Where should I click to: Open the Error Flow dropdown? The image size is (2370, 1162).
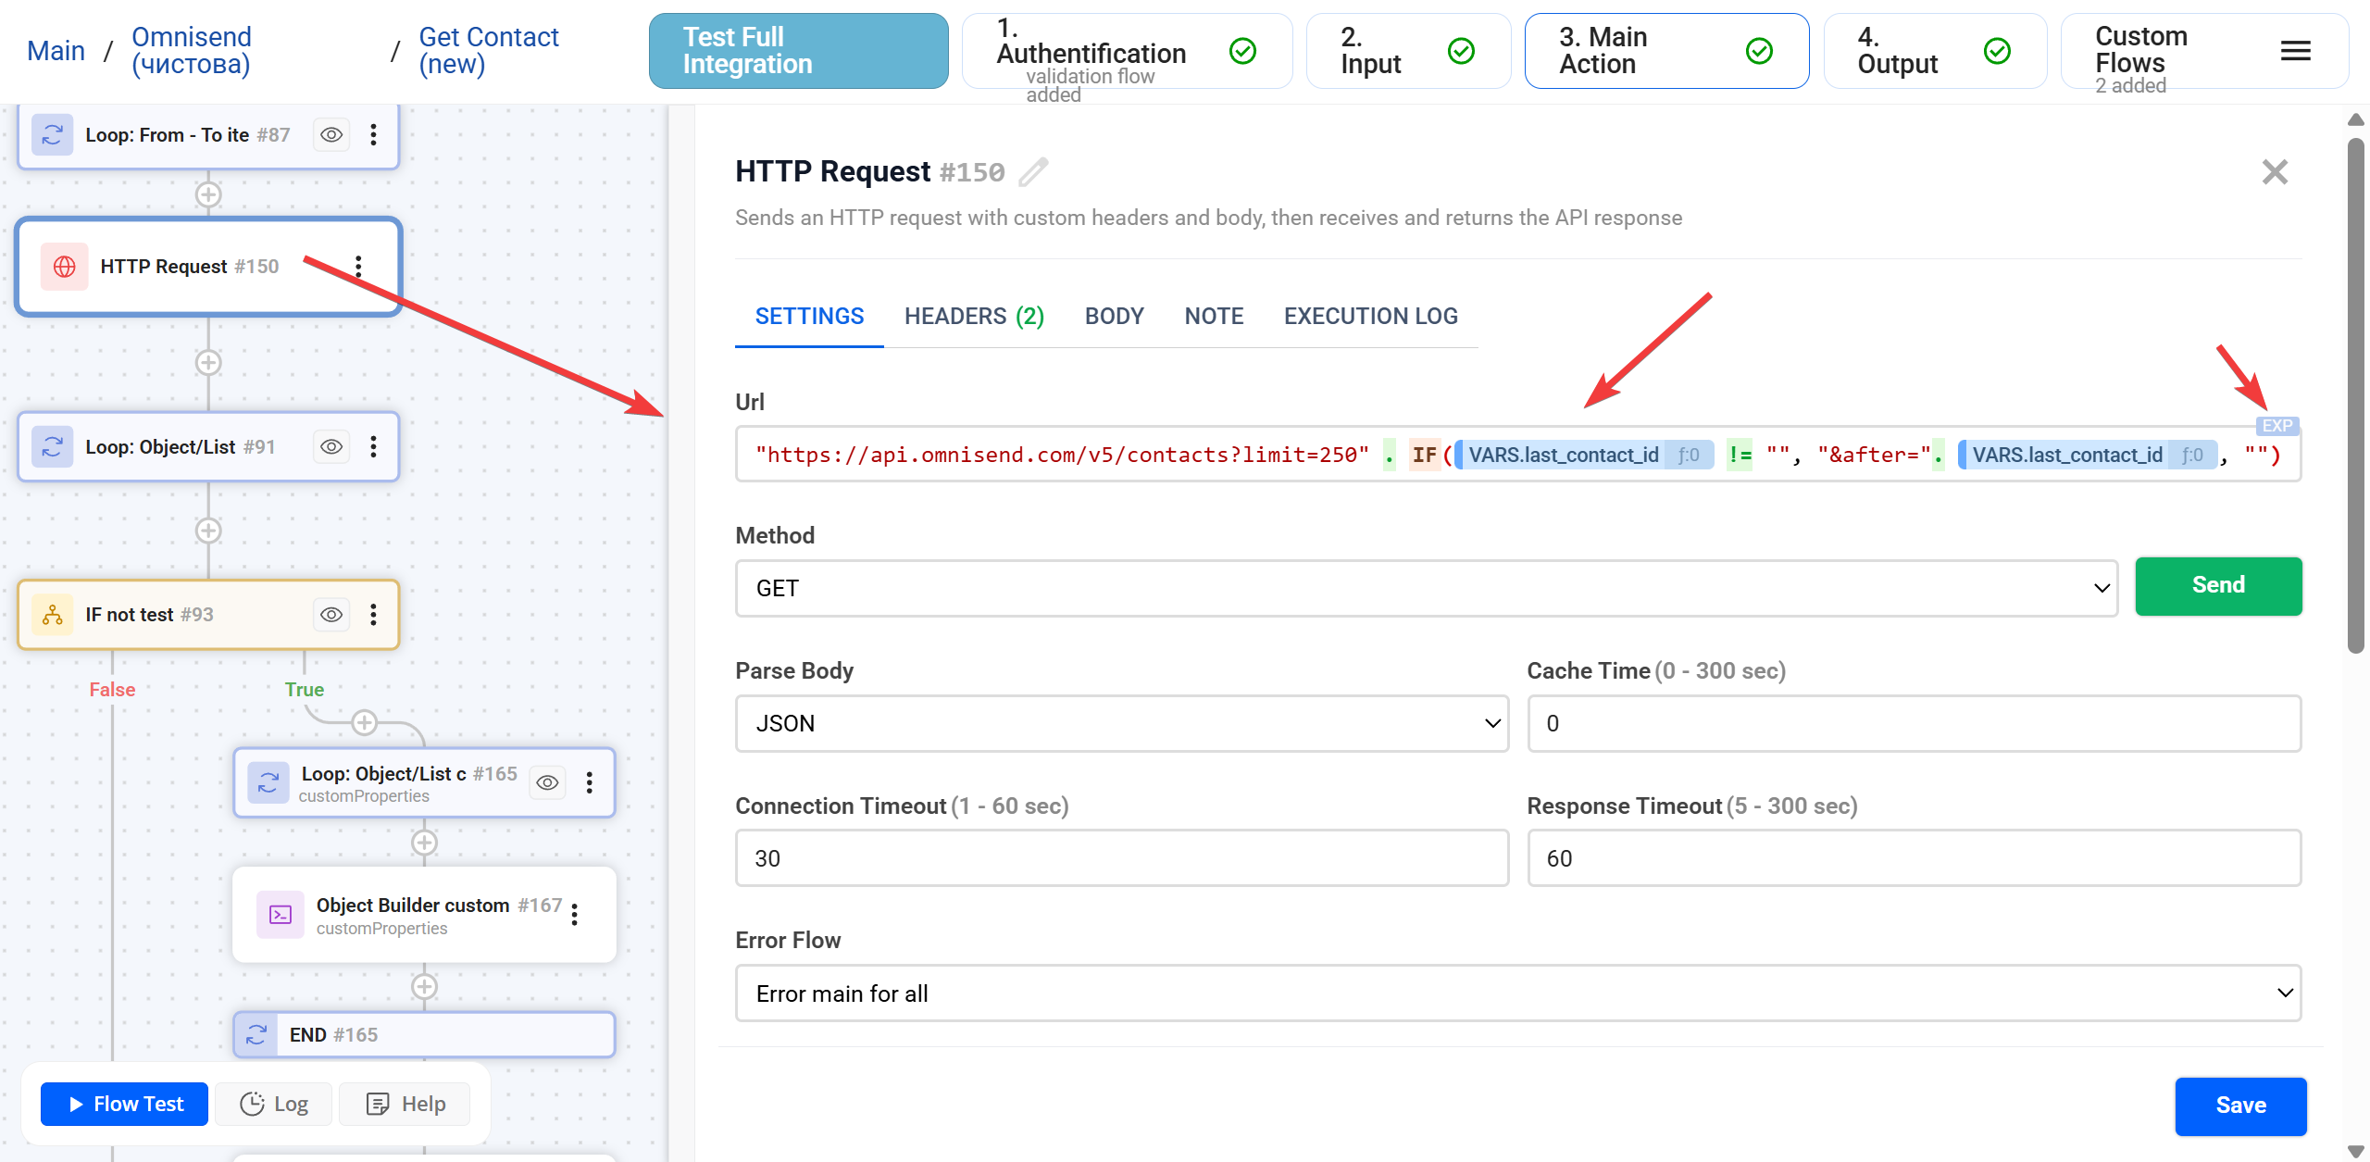pos(1517,993)
